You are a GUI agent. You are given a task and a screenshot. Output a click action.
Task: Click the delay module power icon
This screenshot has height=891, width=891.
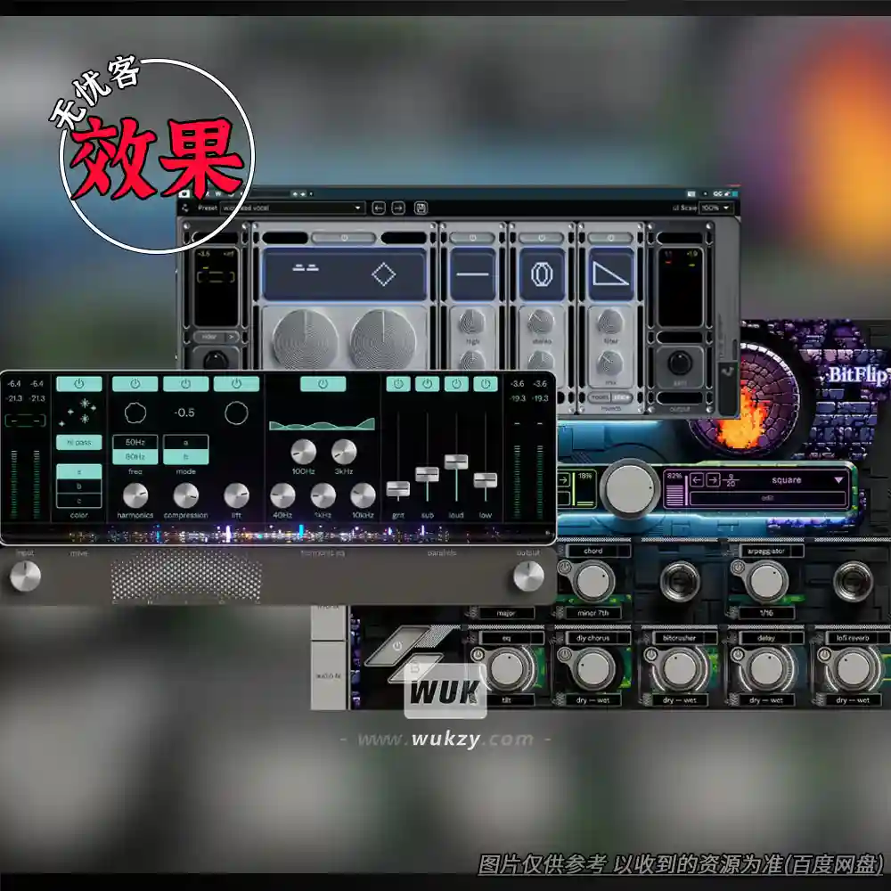[x=739, y=654]
